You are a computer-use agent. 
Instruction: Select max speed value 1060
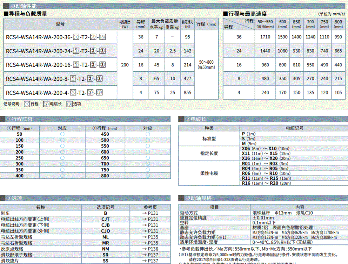point(282,51)
